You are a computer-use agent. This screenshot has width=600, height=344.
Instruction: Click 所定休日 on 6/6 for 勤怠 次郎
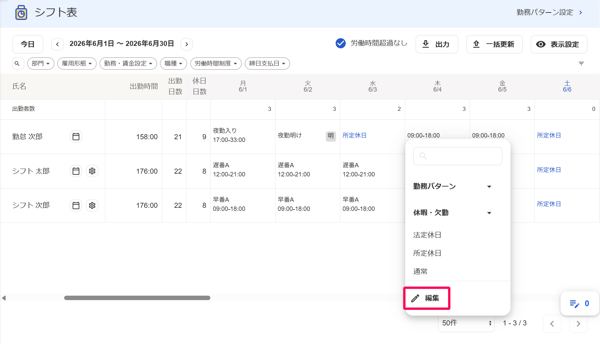pyautogui.click(x=549, y=135)
